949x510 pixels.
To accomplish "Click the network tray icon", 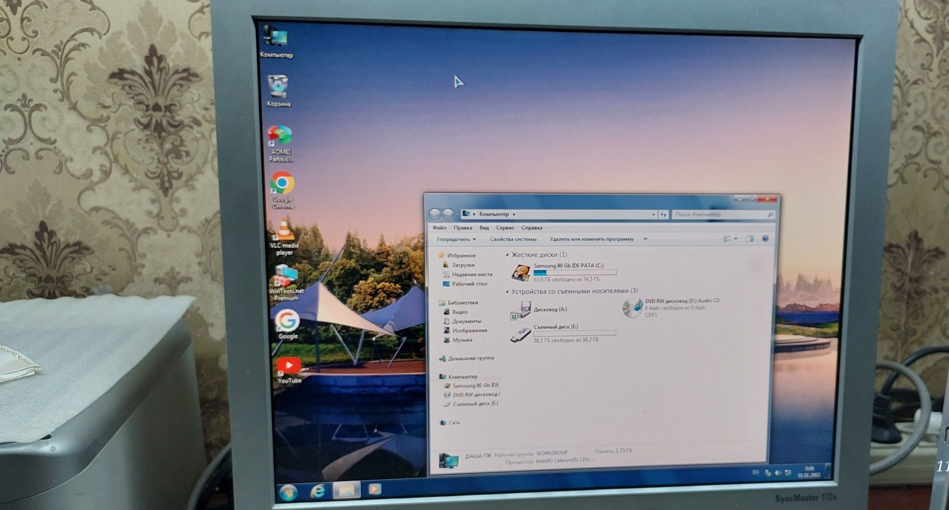I will click(788, 473).
